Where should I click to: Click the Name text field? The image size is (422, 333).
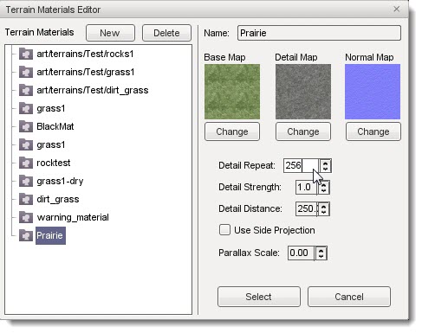click(319, 33)
